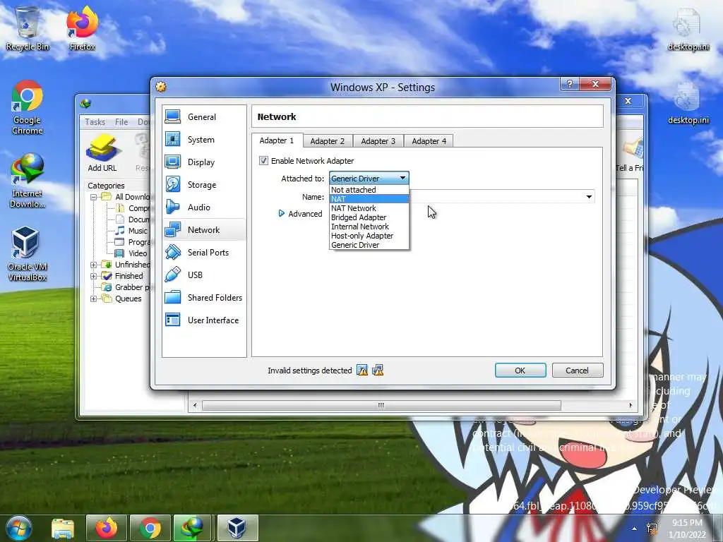Switch to download manager in taskbar

pyautogui.click(x=193, y=528)
